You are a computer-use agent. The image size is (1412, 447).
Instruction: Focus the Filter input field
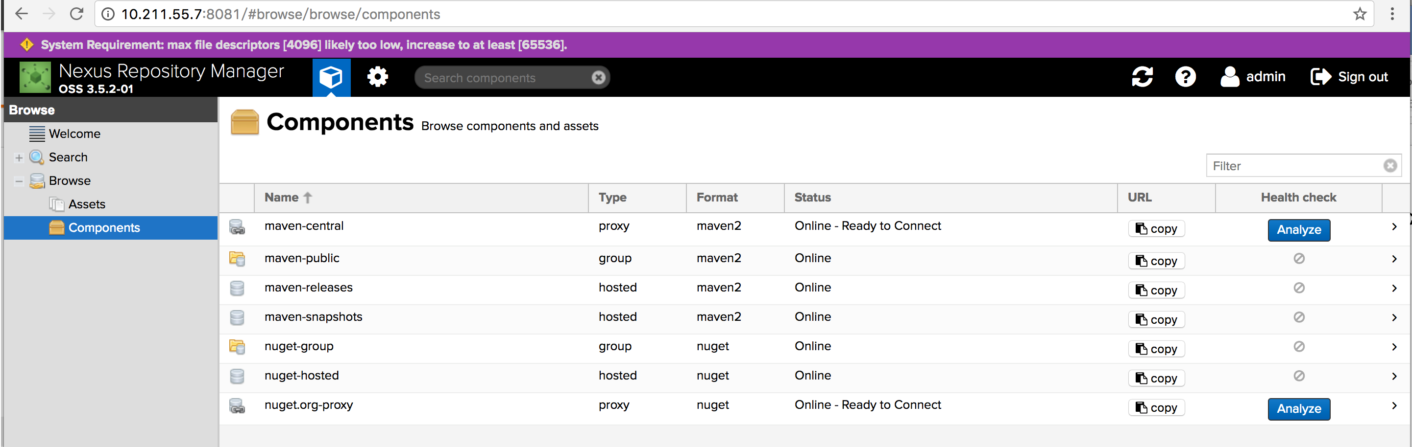1293,166
